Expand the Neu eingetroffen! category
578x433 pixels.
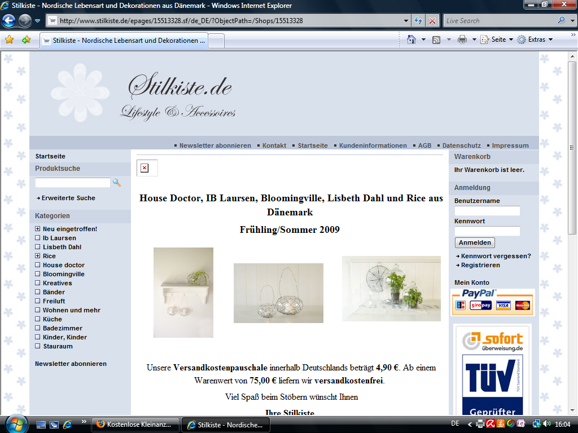pos(38,229)
